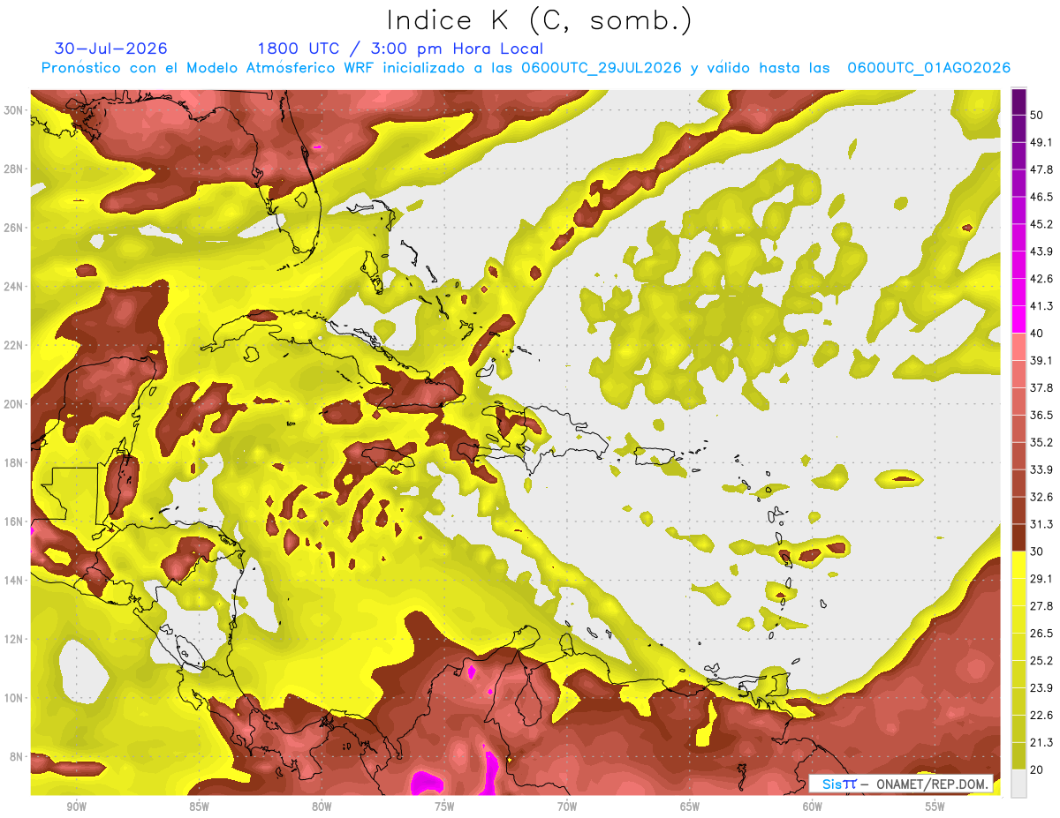
Task: Click the "80W" longitude label
Action: point(322,807)
